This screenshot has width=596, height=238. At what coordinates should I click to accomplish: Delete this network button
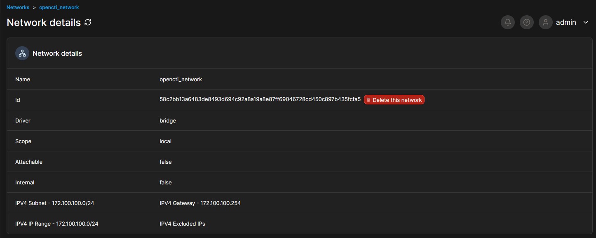[x=394, y=100]
